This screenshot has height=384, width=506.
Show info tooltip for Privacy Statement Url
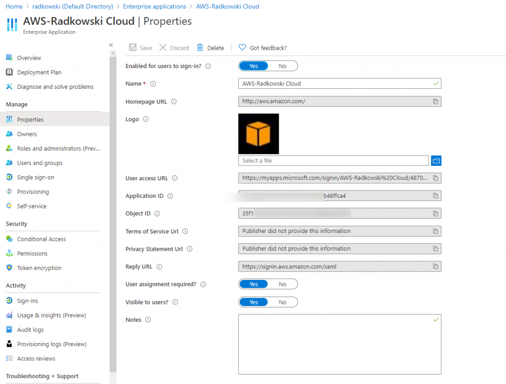click(189, 249)
